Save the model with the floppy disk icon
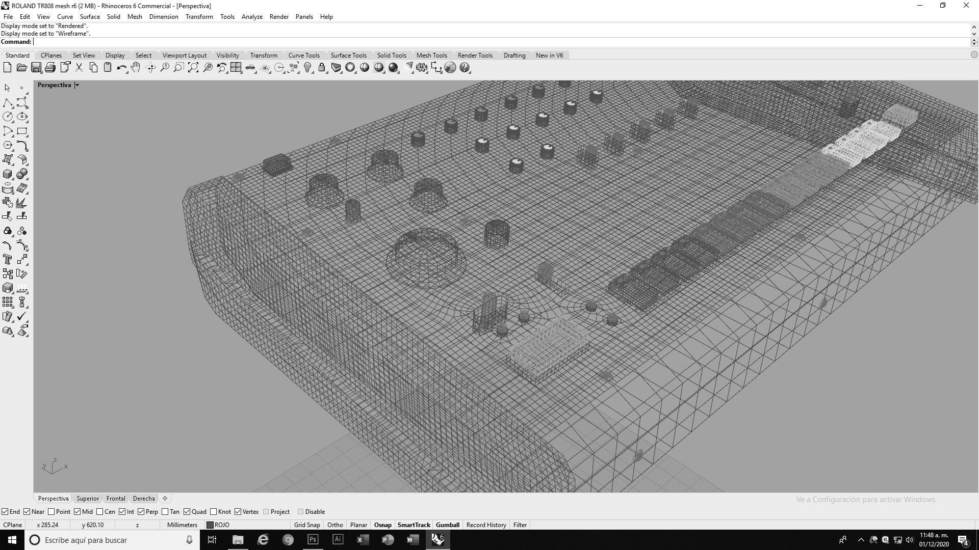The height and width of the screenshot is (550, 979). pos(36,68)
